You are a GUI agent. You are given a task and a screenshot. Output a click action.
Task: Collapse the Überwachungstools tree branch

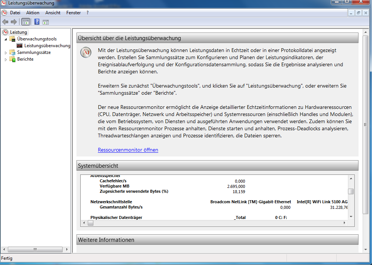tap(6, 39)
